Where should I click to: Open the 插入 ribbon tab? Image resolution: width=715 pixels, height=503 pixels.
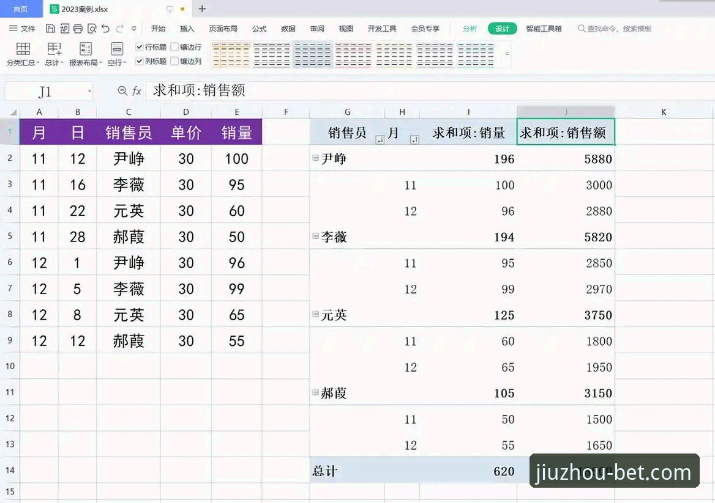(x=187, y=29)
